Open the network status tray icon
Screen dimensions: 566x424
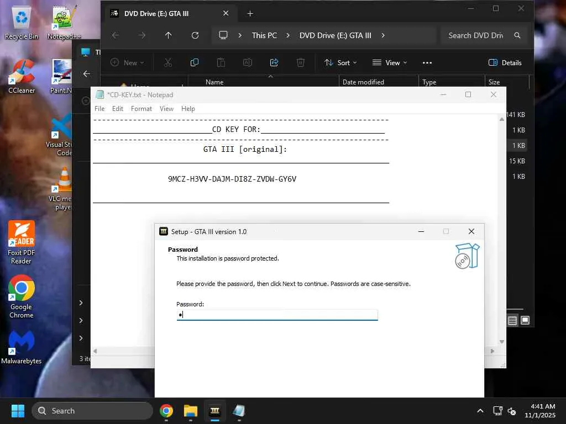click(498, 411)
